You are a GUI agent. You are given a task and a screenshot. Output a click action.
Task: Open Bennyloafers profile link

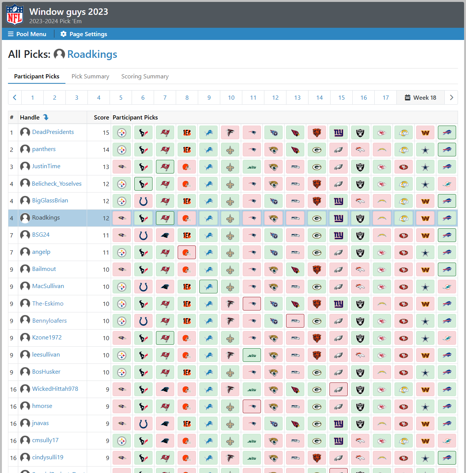pyautogui.click(x=49, y=320)
